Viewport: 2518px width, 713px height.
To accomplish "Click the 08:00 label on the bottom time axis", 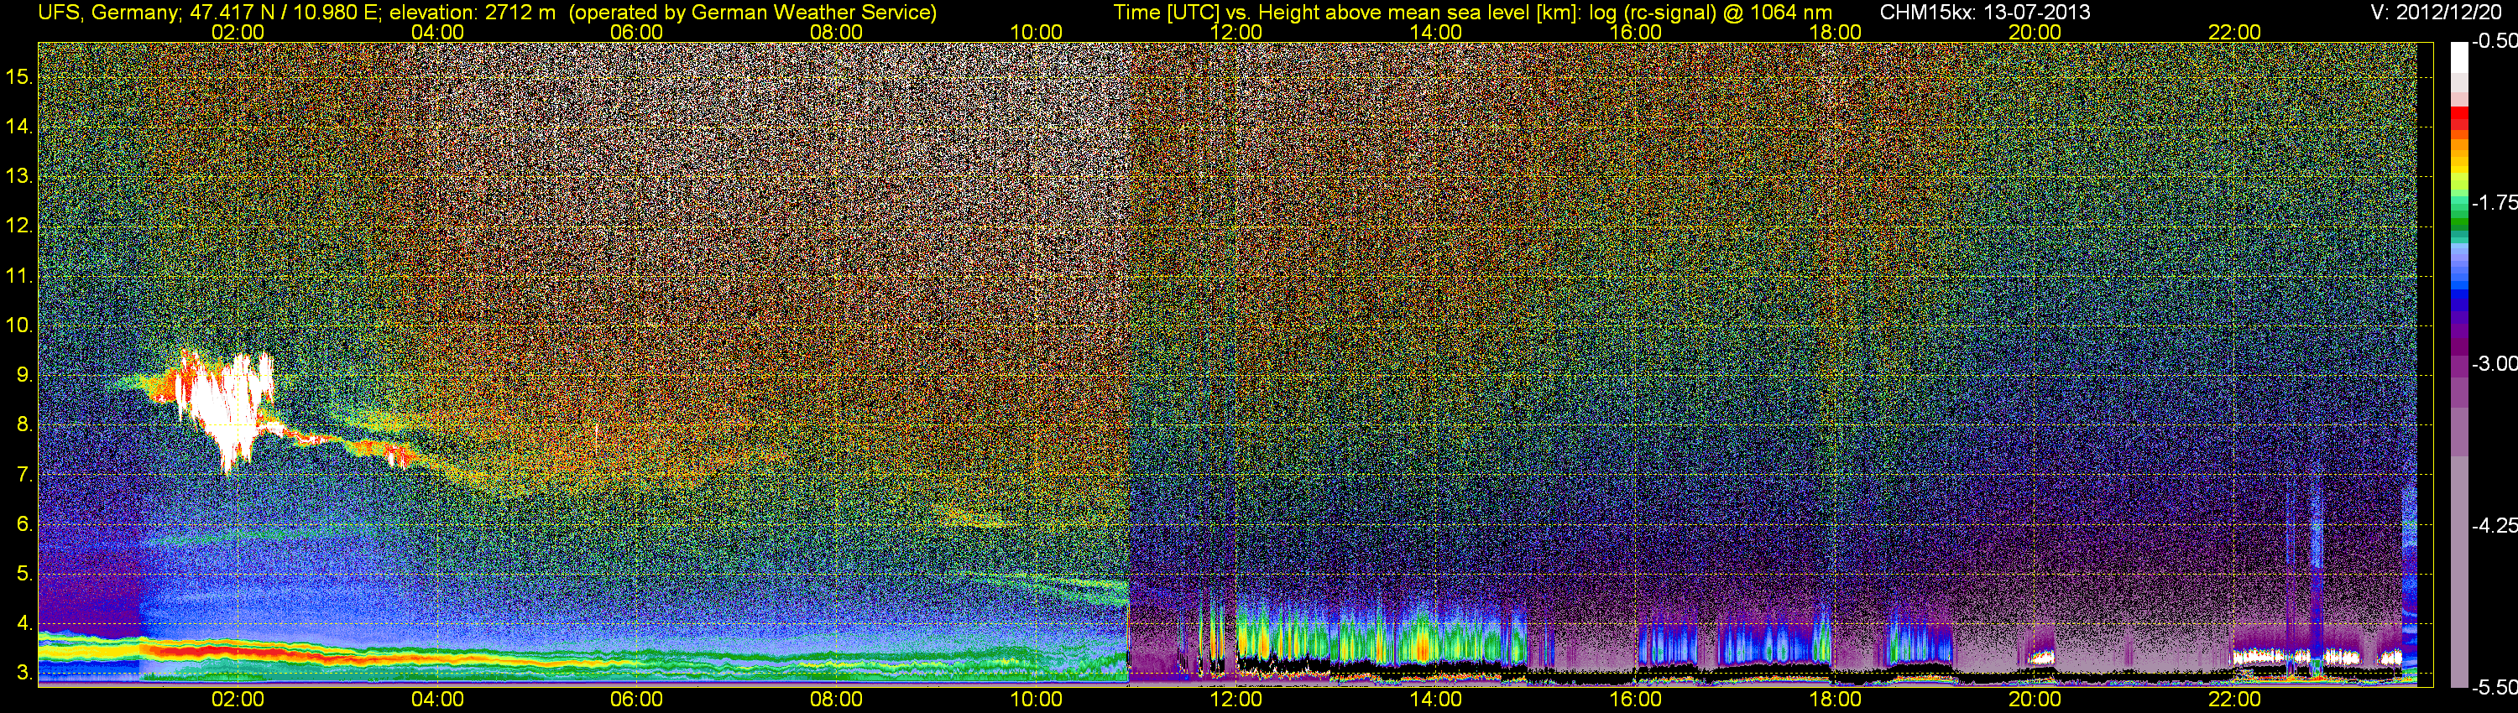I will coord(837,700).
